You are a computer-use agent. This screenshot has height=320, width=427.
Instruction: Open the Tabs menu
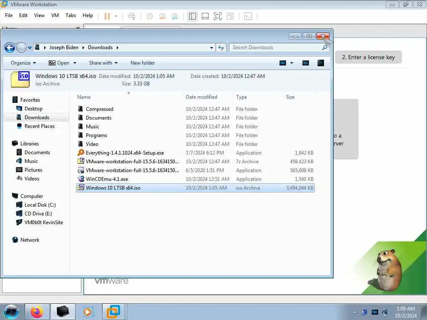(70, 15)
